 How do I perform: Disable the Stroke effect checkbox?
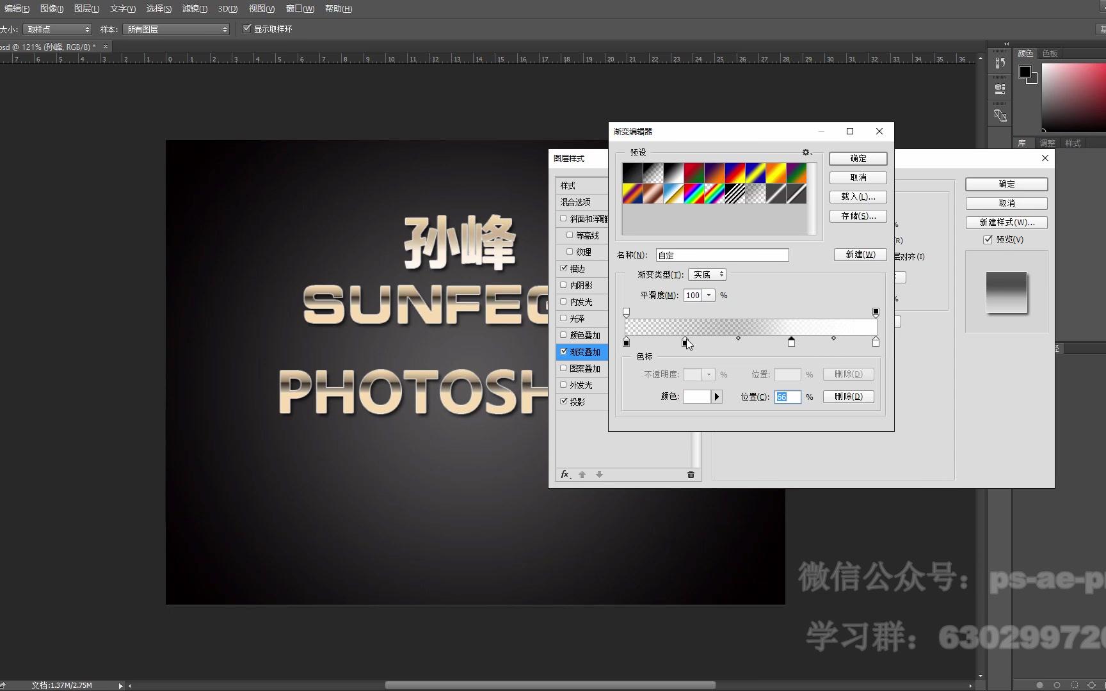(x=563, y=268)
